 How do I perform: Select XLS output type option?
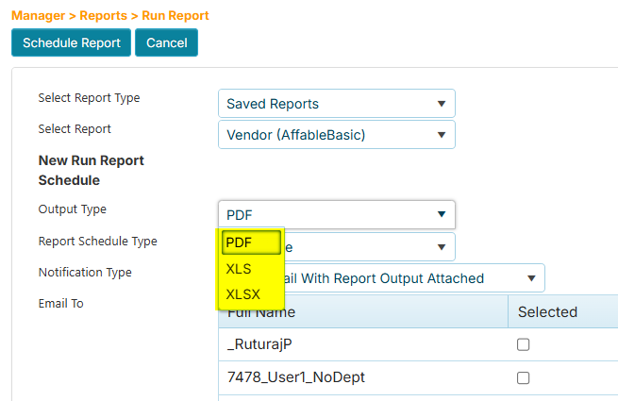240,269
